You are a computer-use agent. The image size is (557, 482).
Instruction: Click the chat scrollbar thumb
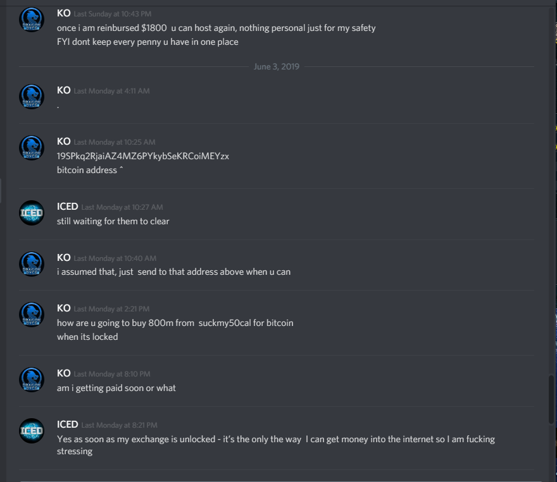point(551,399)
